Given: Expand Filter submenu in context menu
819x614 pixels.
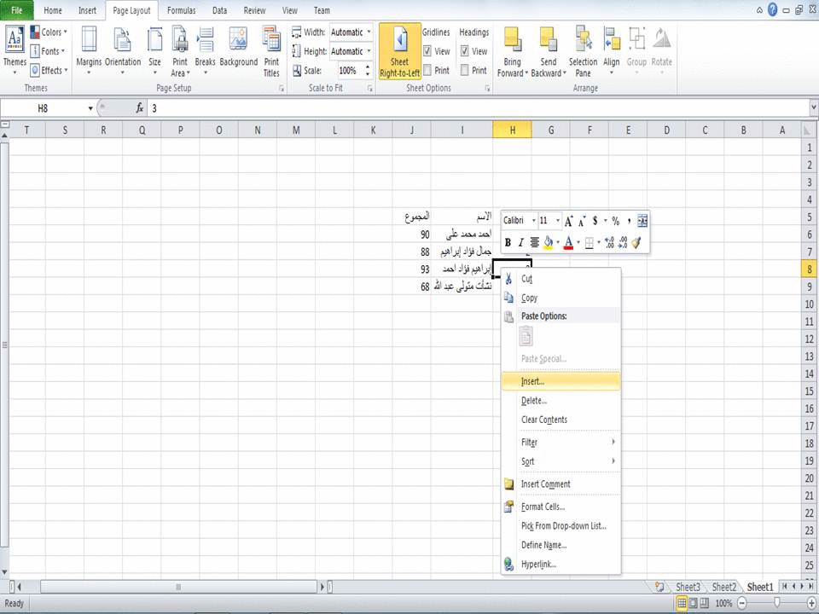Looking at the screenshot, I should tap(561, 443).
